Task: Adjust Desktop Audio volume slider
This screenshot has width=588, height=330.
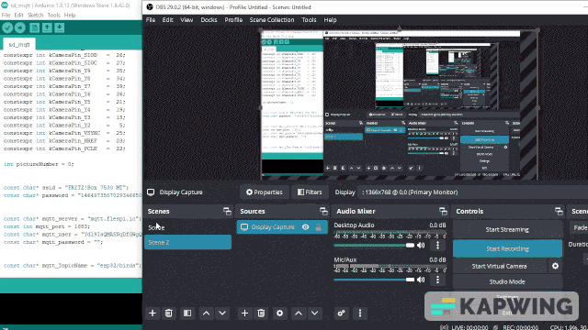Action: [x=374, y=246]
